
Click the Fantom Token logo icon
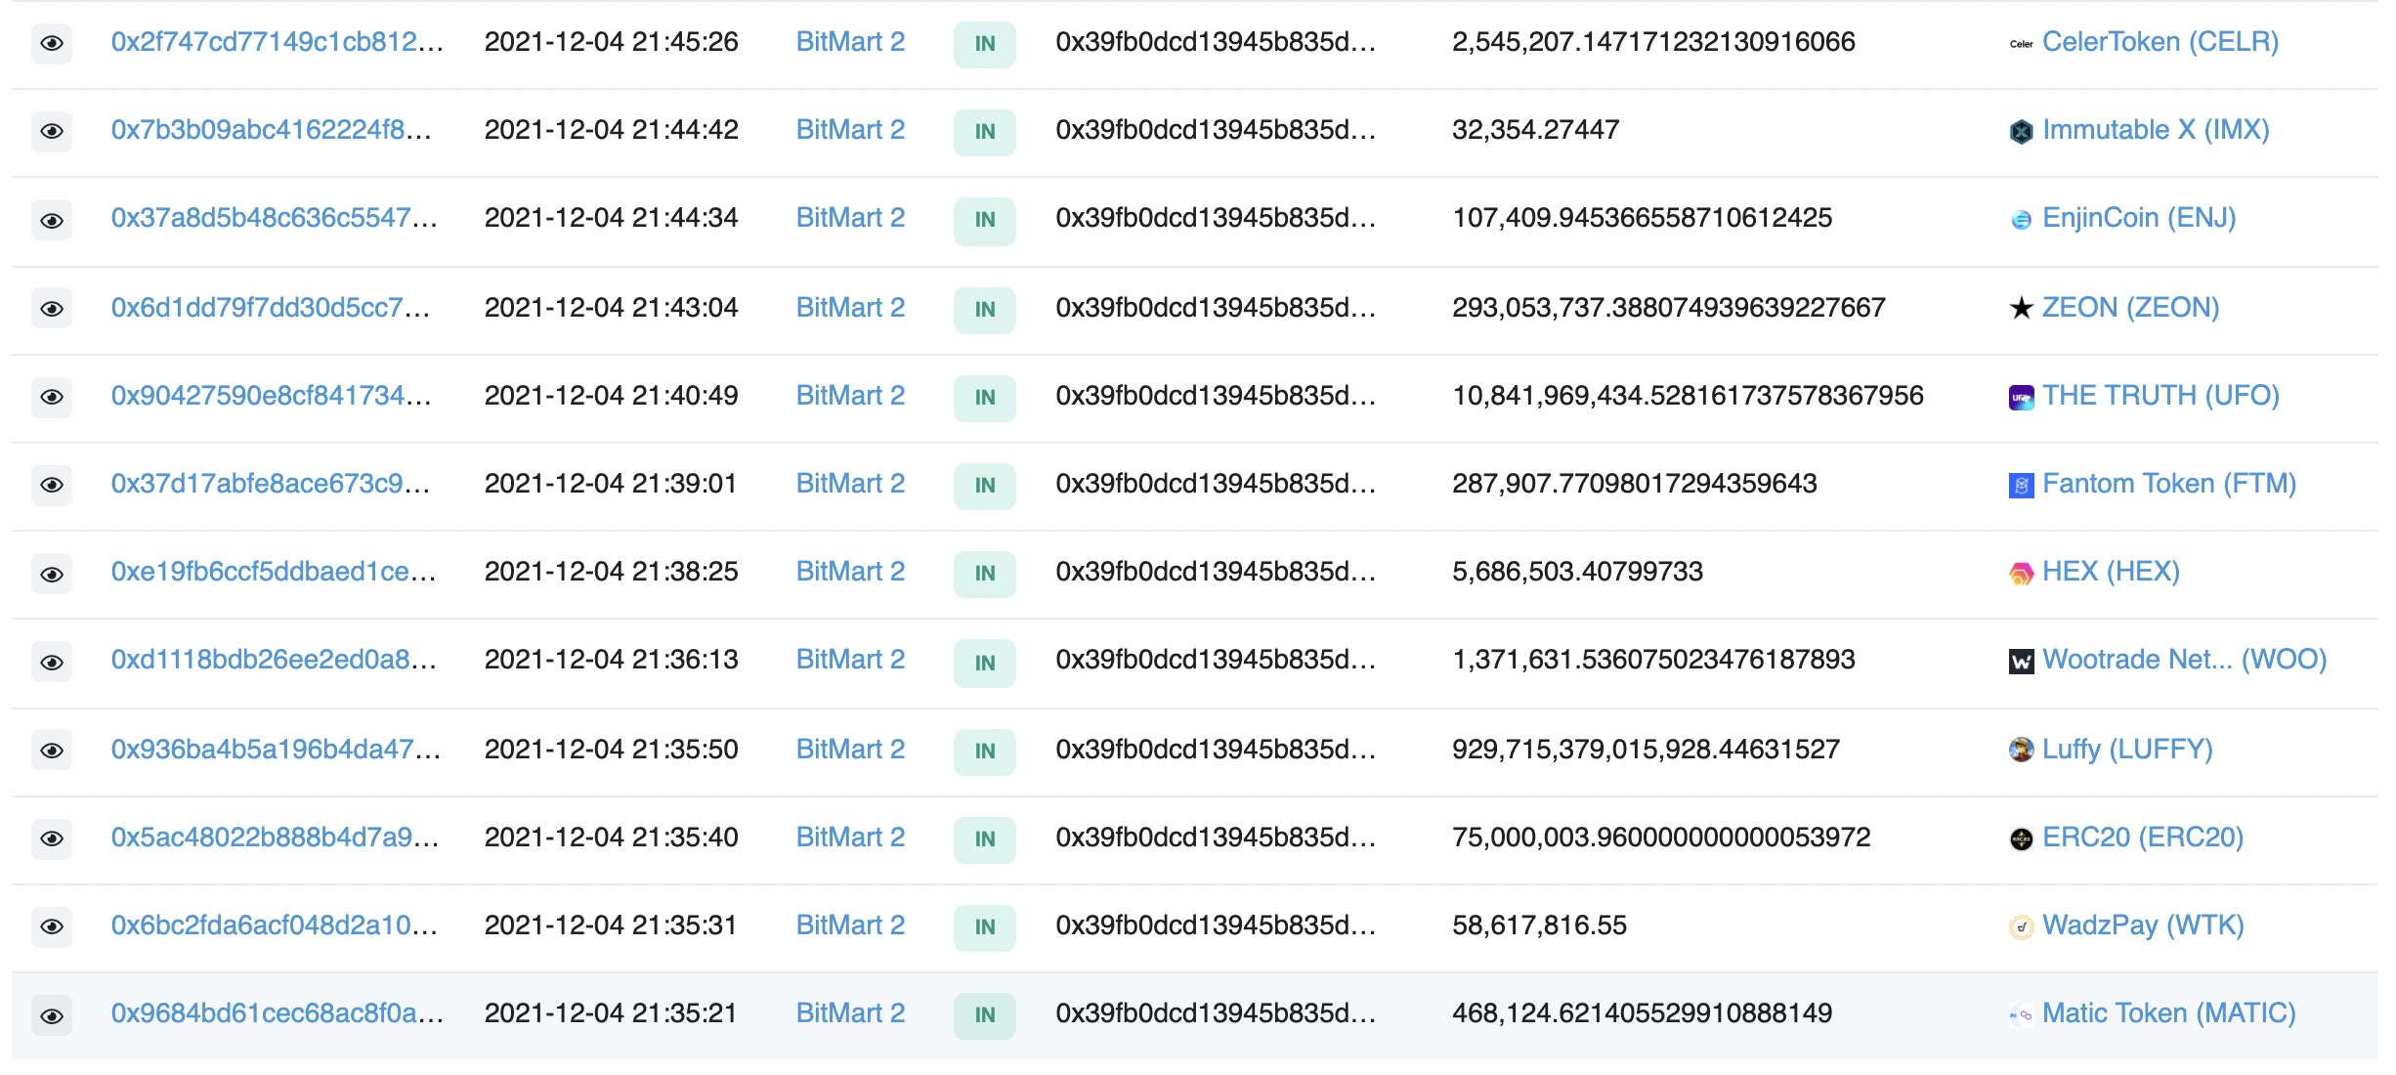coord(2021,486)
